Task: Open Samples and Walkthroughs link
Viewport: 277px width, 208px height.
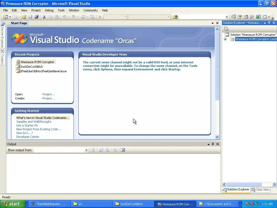Action: 34,122
